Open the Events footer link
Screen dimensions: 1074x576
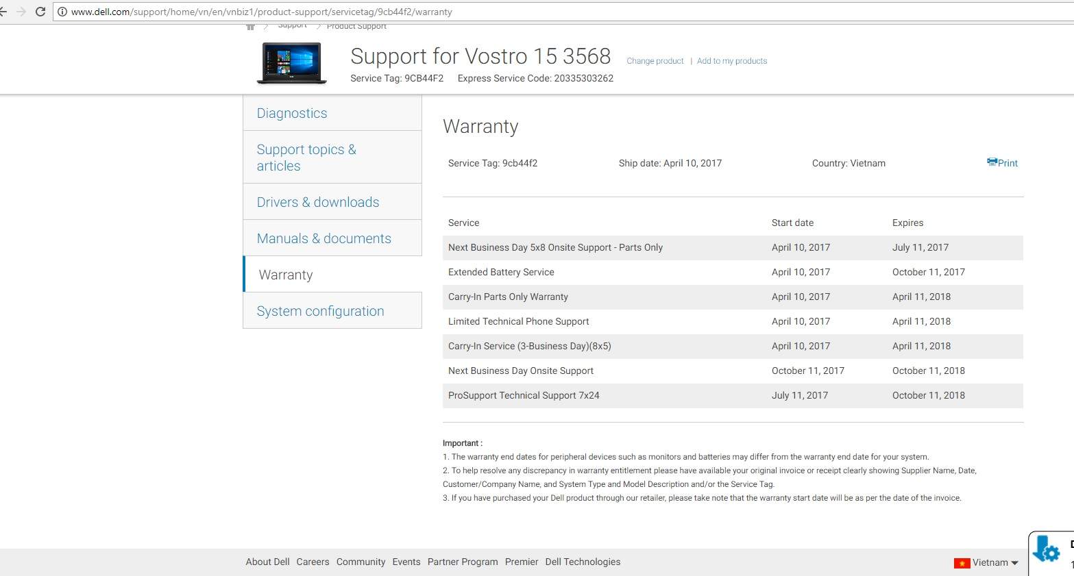(406, 562)
